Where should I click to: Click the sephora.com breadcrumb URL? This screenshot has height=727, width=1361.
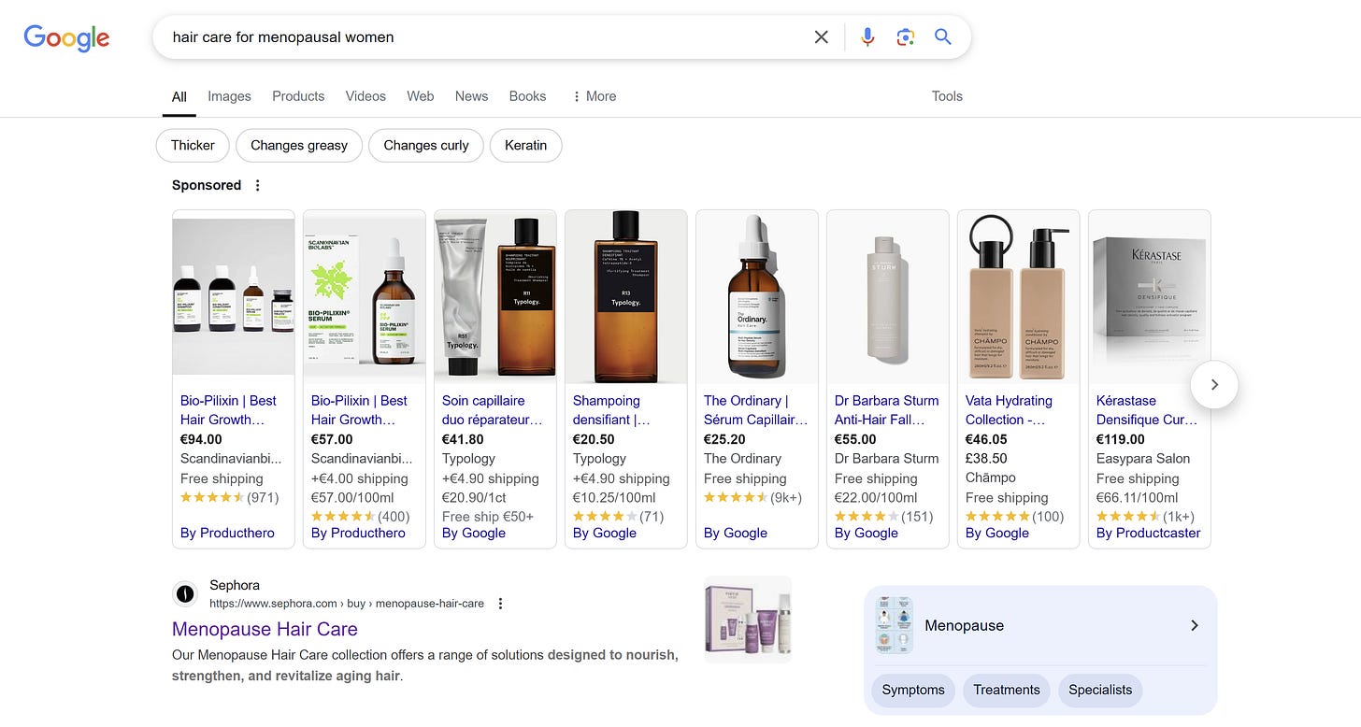[347, 604]
